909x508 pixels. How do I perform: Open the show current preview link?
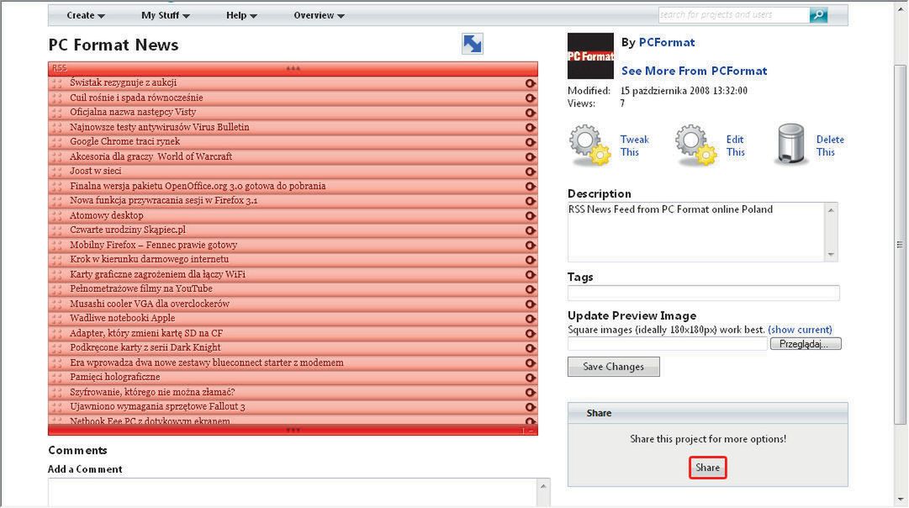[800, 330]
